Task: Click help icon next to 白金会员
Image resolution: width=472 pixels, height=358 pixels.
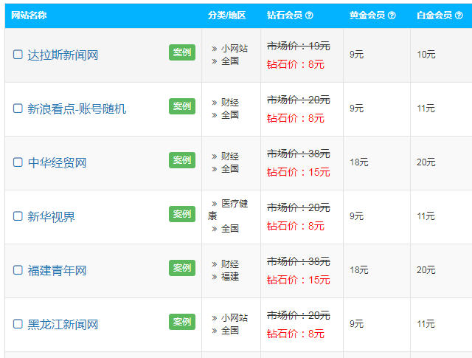Action: (x=459, y=15)
